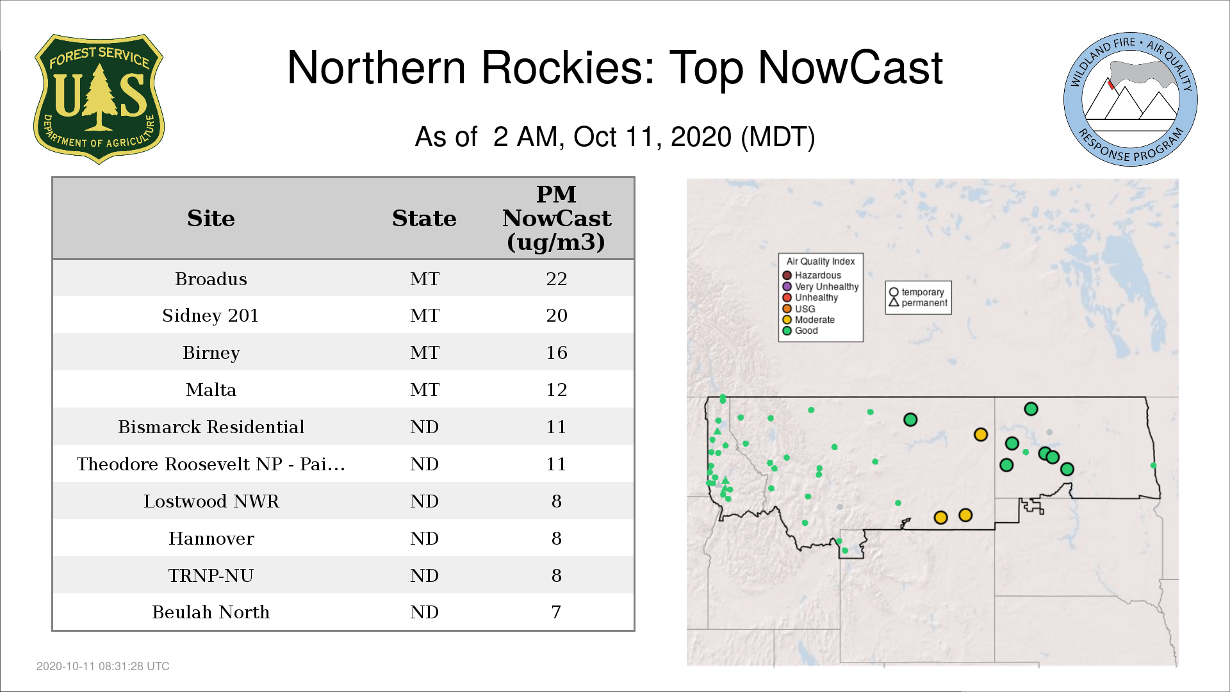
Task: Click the Hazardous color dot in legend
Action: point(787,276)
